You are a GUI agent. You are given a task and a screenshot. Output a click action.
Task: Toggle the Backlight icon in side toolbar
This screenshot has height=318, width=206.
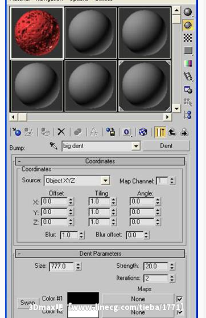188,25
